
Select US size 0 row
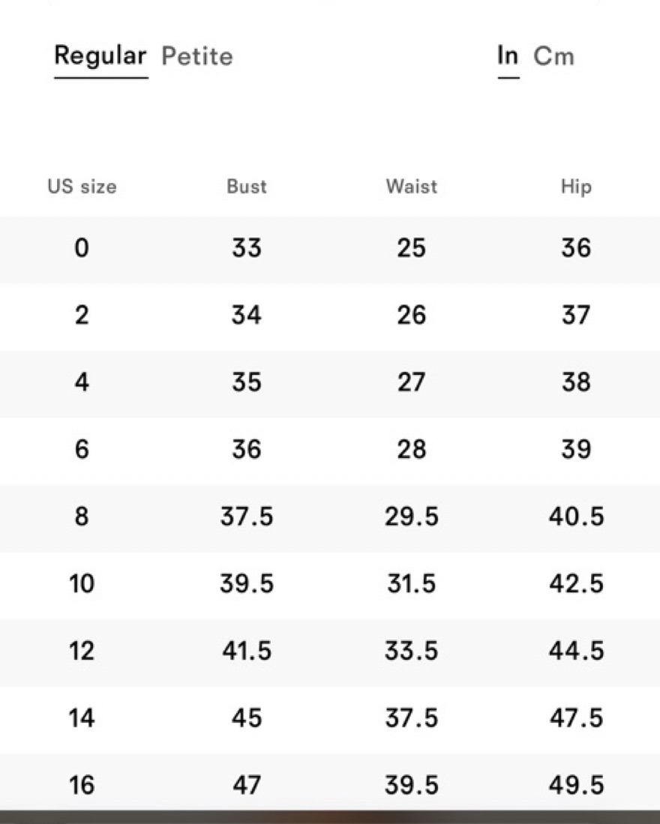click(330, 248)
